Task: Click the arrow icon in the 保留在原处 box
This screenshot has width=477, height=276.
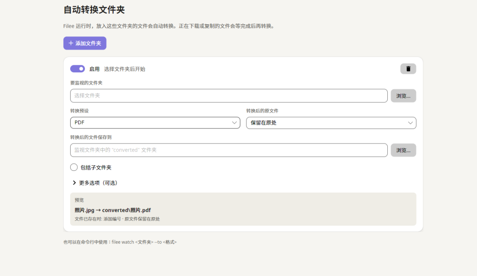Action: (x=410, y=123)
